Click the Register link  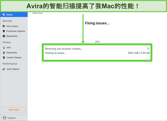[x=12, y=118]
